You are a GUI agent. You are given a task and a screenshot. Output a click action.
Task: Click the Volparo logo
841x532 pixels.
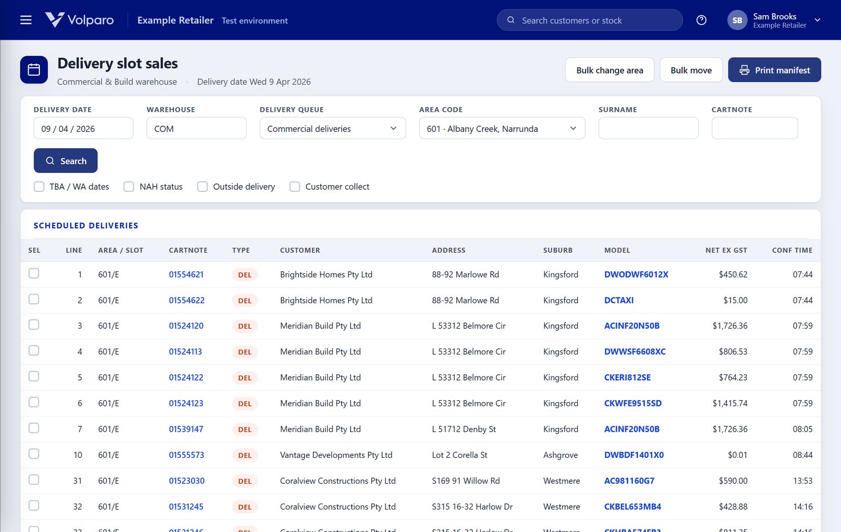[79, 20]
